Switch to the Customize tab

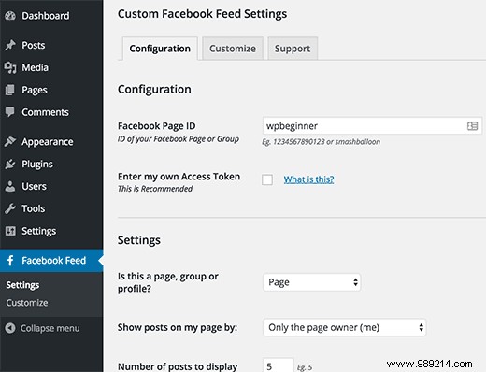point(233,49)
